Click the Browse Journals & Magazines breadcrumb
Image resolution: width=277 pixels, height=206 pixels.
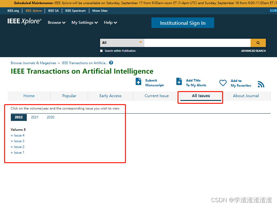coord(33,63)
